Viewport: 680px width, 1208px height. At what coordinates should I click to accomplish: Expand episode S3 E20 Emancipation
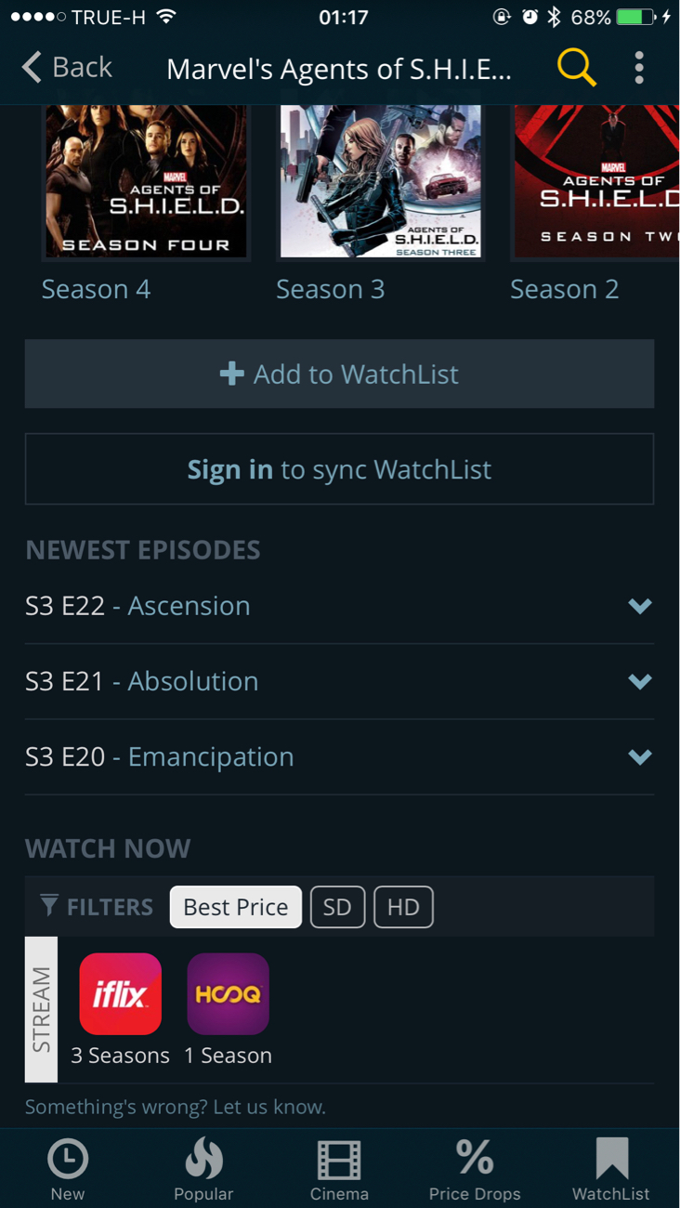point(639,756)
